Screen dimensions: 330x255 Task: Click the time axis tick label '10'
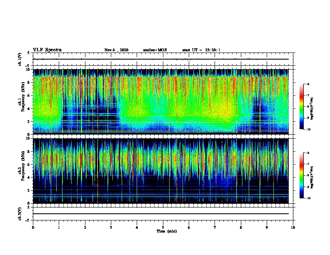pyautogui.click(x=293, y=227)
